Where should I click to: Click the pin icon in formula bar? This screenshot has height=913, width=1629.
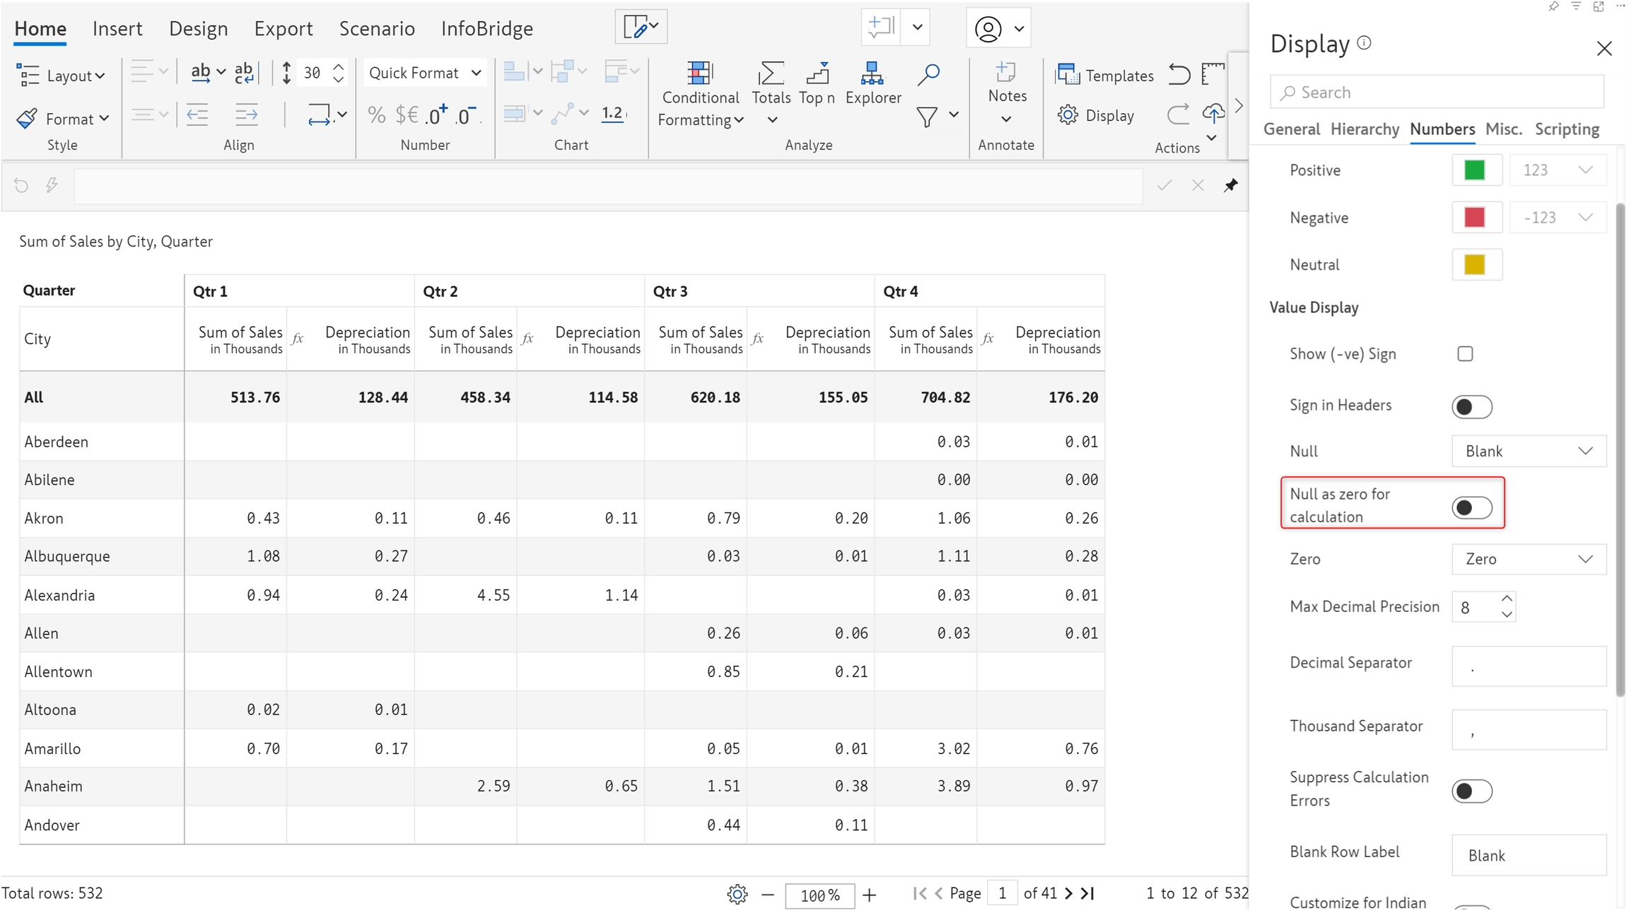[1231, 185]
